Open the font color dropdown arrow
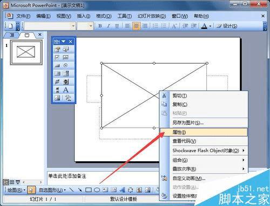 (210, 26)
